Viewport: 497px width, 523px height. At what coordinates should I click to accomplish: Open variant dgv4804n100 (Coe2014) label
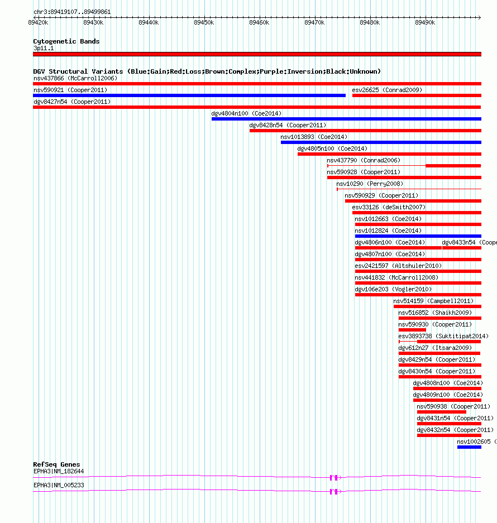pyautogui.click(x=247, y=113)
